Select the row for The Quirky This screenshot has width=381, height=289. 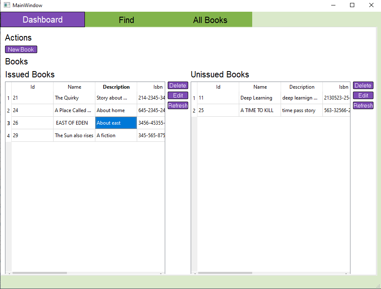coord(74,97)
